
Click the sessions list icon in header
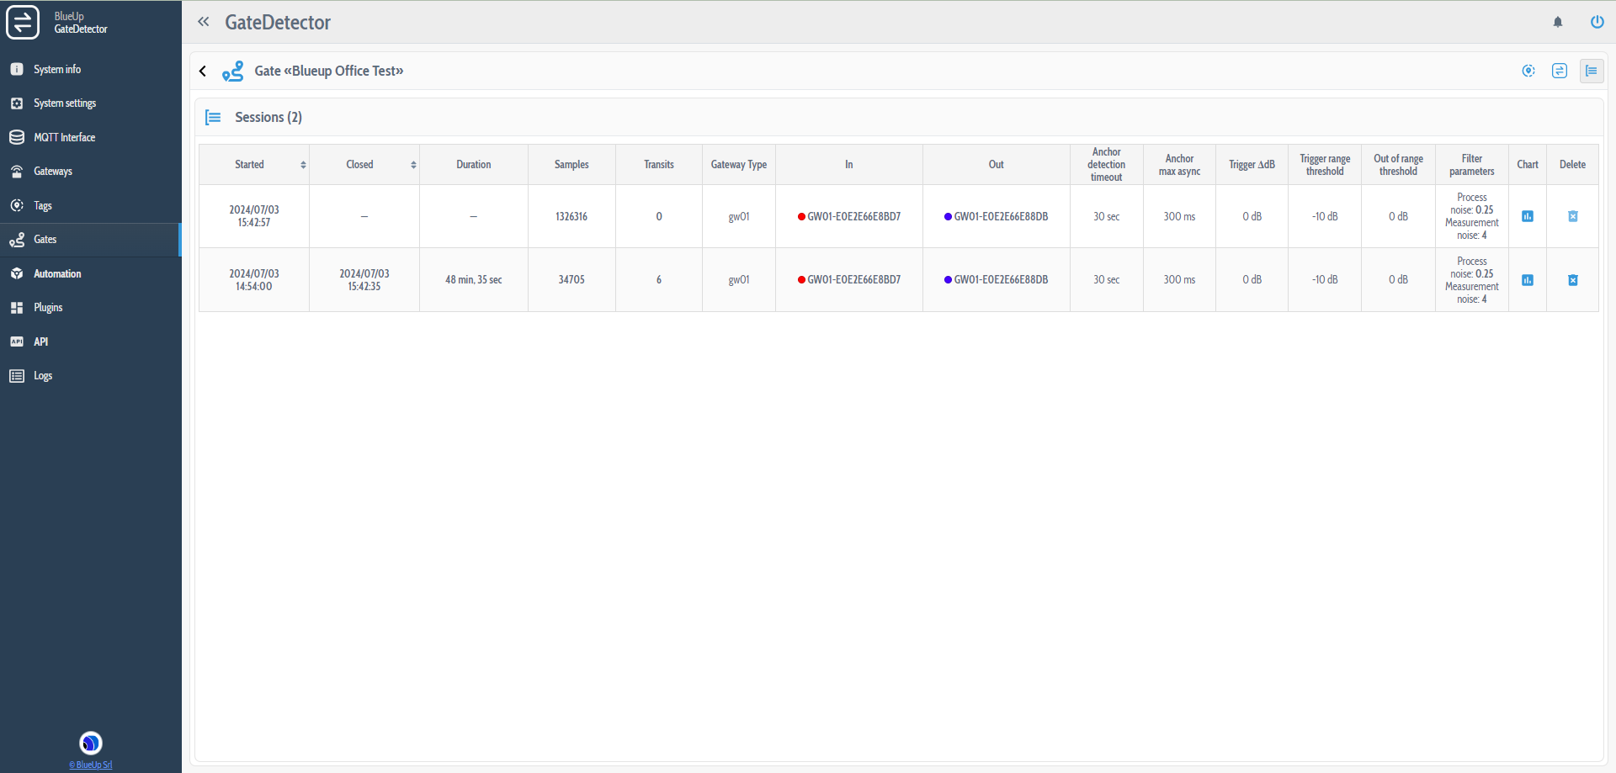click(x=1591, y=71)
